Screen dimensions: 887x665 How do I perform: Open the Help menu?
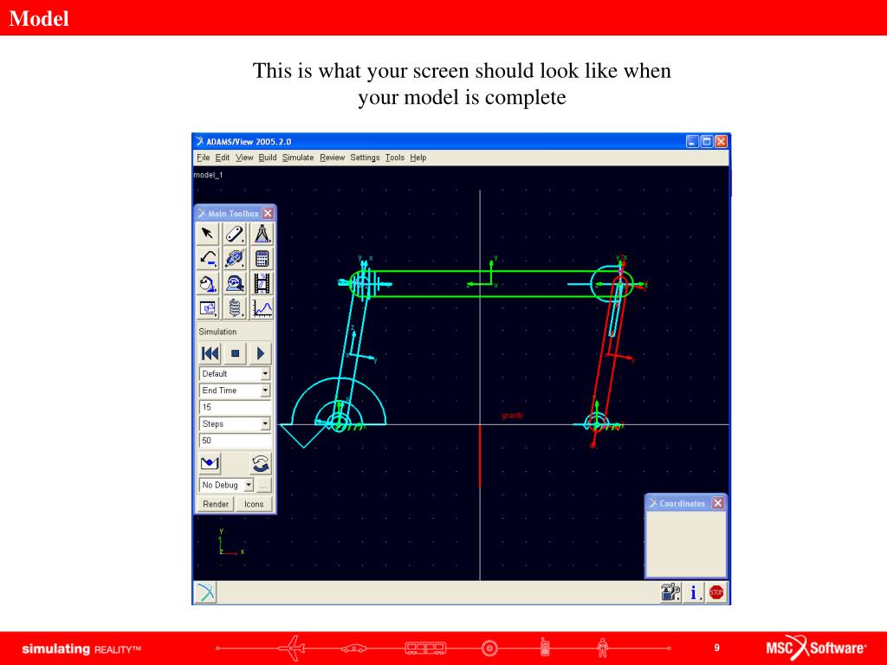418,158
